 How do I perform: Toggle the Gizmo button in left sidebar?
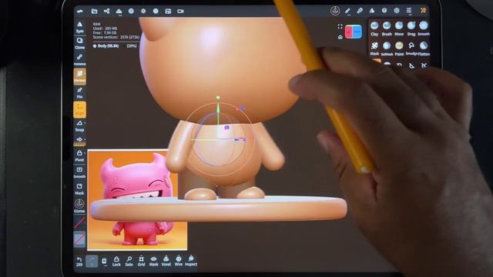79,206
